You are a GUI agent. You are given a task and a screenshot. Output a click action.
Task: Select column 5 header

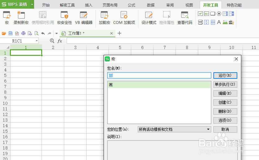point(120,47)
